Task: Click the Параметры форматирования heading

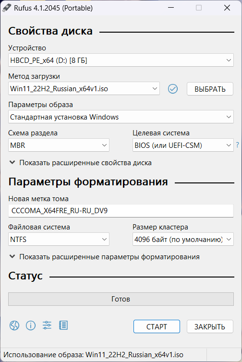Action: coord(88,181)
